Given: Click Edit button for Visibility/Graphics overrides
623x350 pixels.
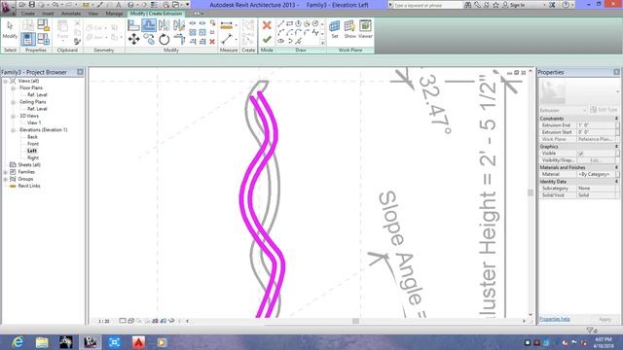Looking at the screenshot, I should (x=595, y=160).
